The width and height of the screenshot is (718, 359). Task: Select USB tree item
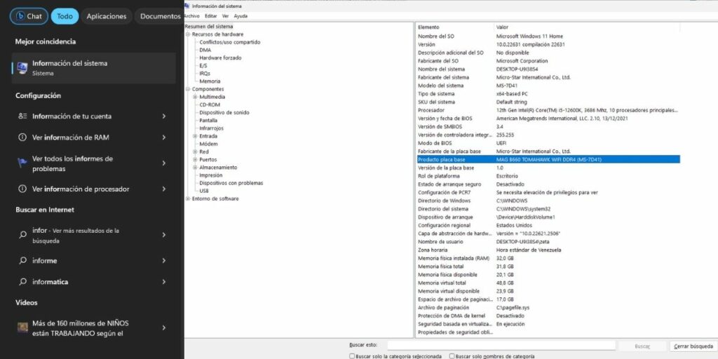coord(204,191)
